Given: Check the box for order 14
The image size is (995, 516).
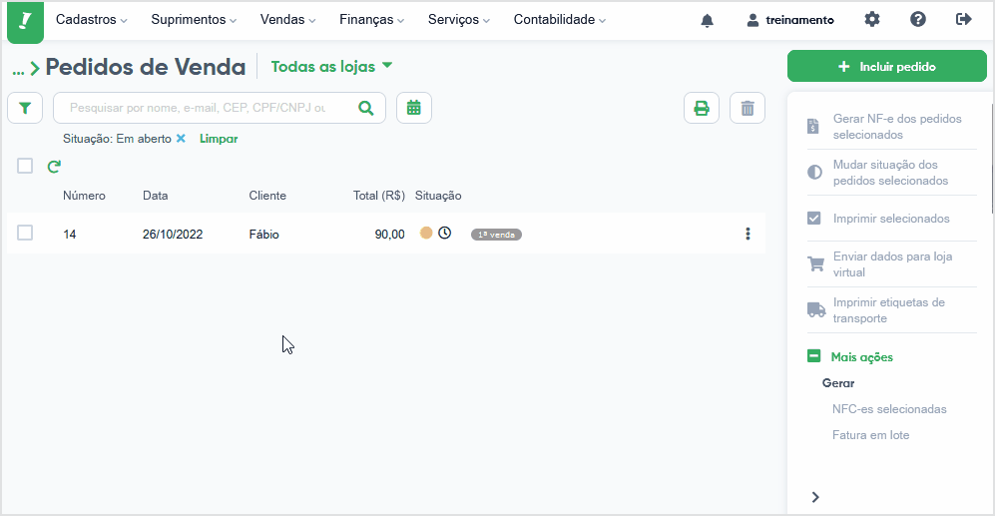Looking at the screenshot, I should click(25, 233).
